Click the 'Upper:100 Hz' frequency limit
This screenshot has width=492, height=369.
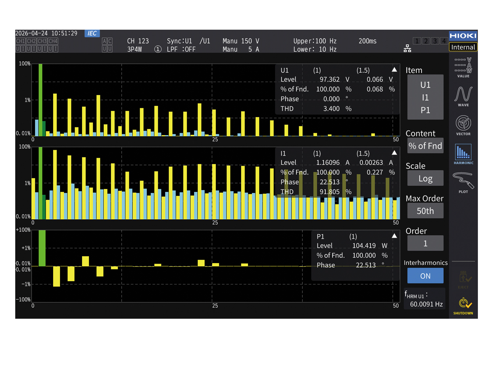coord(315,41)
